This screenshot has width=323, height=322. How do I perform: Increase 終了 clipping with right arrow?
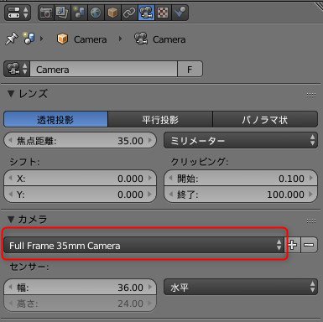311,194
